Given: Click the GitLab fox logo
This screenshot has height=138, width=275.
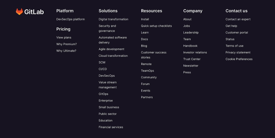Looking at the screenshot, I should 19,12.
